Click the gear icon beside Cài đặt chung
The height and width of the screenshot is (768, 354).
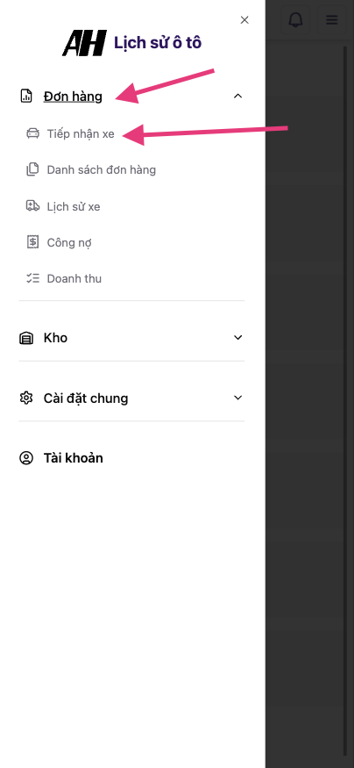click(x=26, y=398)
